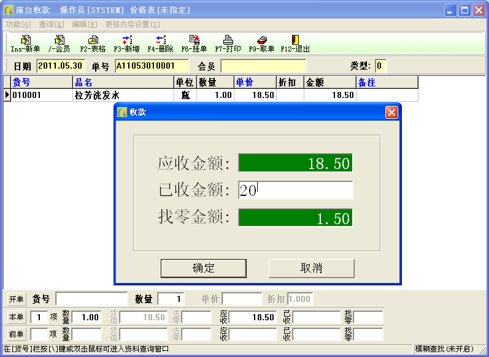
Task: Click the 收款 dialog title icon
Action: point(122,112)
